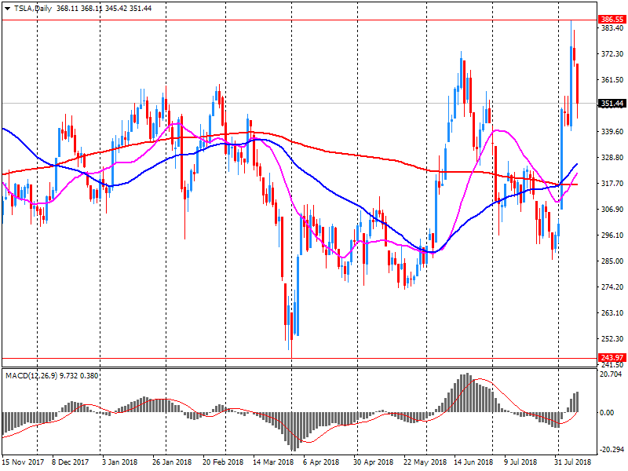The width and height of the screenshot is (628, 471).
Task: Click the 296.10 price axis value
Action: 612,235
